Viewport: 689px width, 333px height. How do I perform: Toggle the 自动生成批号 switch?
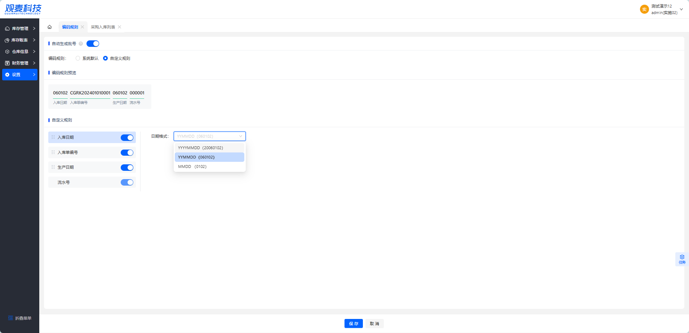[x=93, y=44]
